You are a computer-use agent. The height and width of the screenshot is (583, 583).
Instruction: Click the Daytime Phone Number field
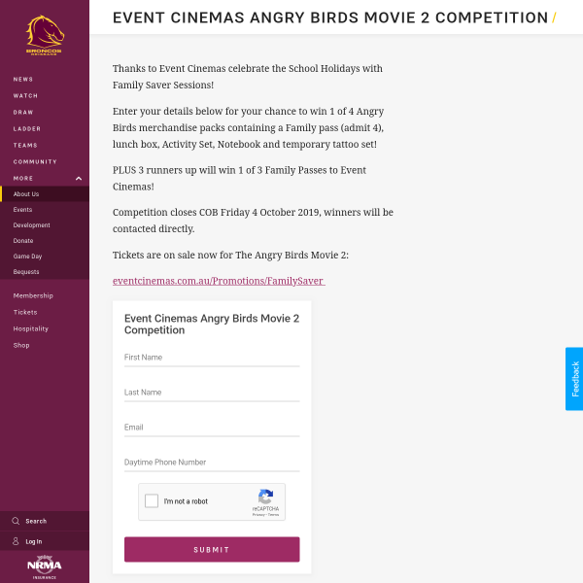coord(212,463)
